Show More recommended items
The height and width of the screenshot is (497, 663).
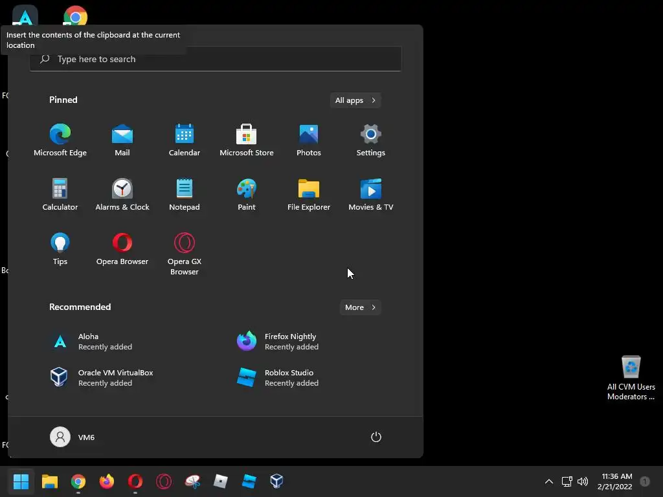pyautogui.click(x=360, y=307)
